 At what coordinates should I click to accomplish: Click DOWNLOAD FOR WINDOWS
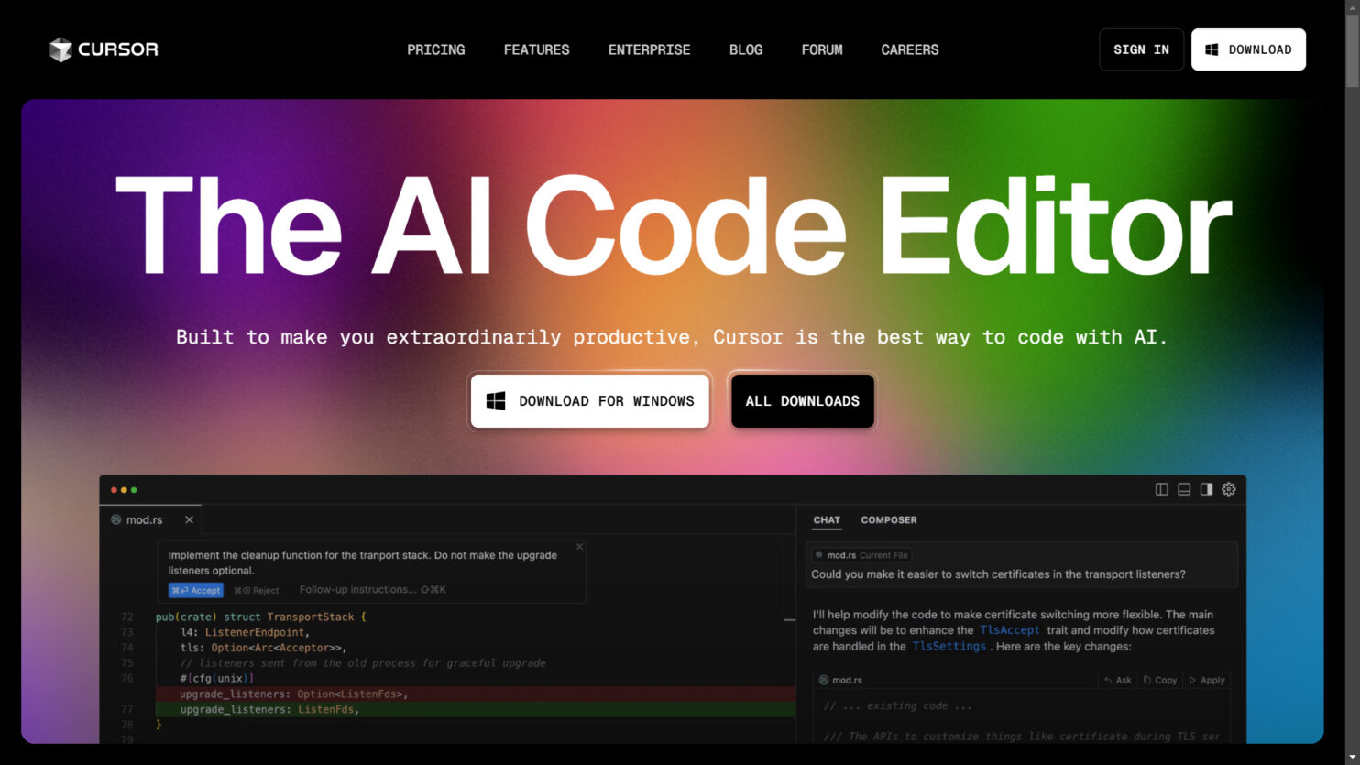coord(589,400)
